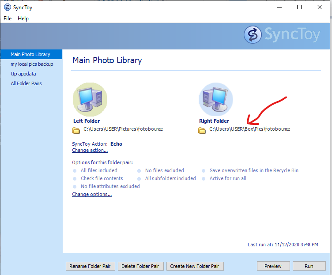This screenshot has height=275, width=332.
Task: Click the Right Folder heading
Action: coord(214,121)
